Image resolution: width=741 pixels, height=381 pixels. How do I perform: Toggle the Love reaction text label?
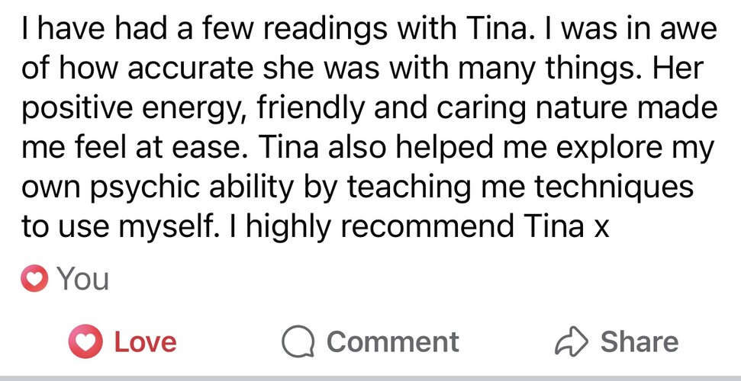tap(145, 342)
